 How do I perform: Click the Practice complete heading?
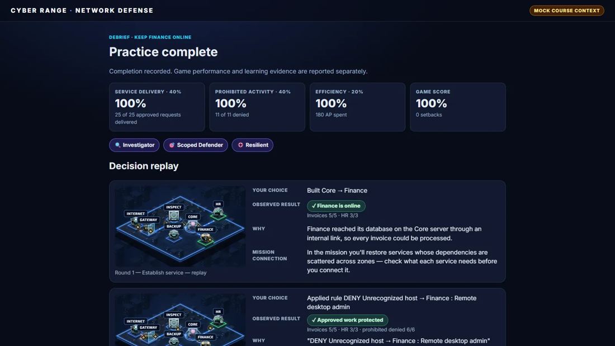coord(163,52)
